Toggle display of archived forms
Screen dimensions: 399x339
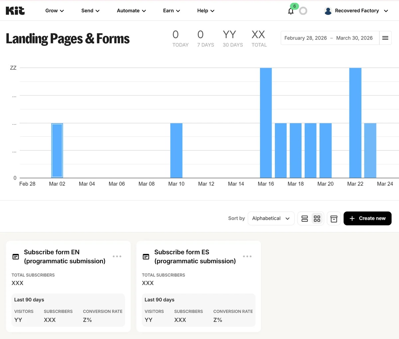(x=334, y=218)
